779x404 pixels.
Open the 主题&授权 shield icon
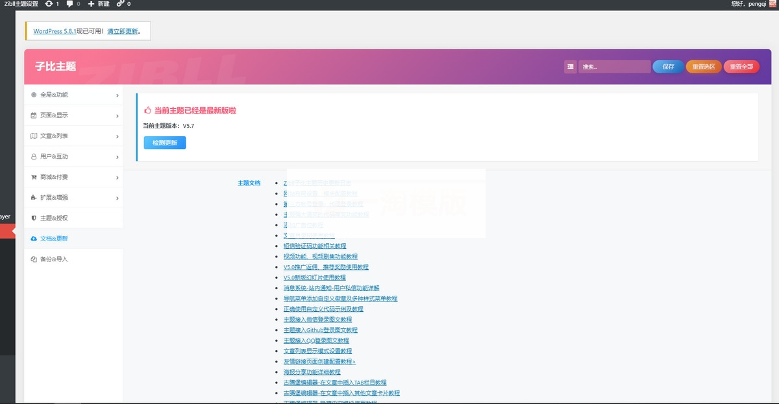[33, 218]
